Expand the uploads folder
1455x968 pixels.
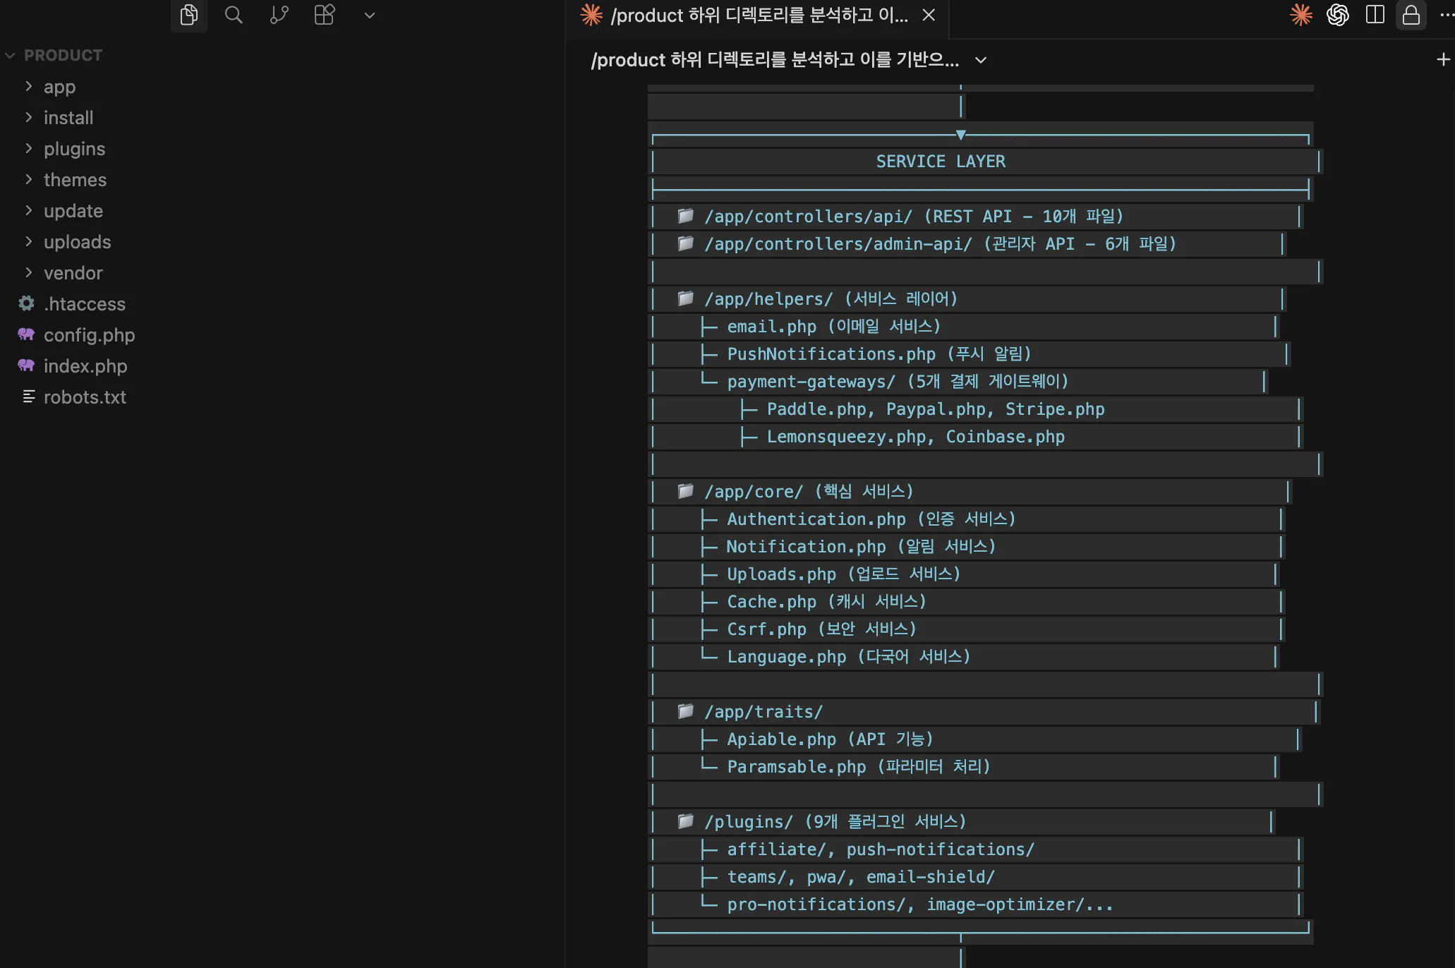coord(78,242)
